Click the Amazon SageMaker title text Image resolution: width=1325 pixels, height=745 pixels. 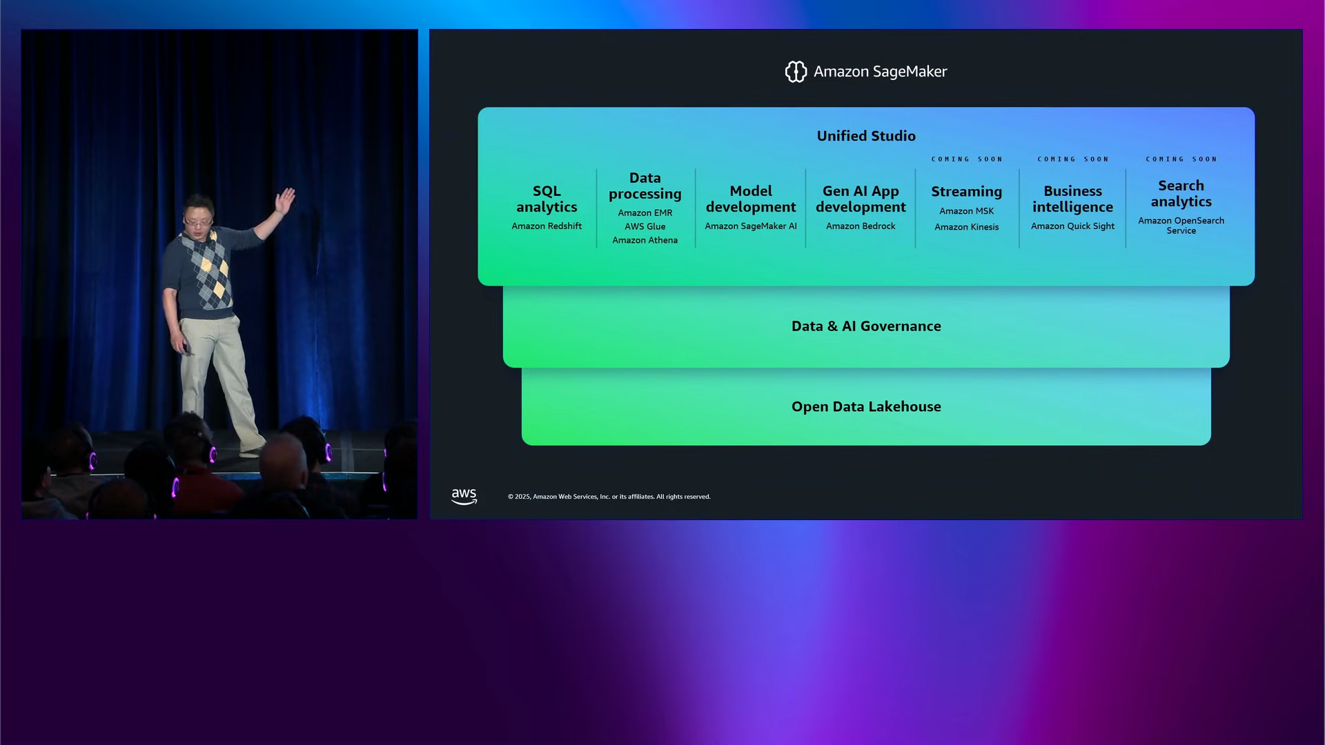(880, 72)
